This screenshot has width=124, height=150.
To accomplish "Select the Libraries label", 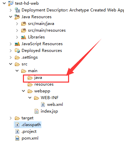I will pos(36,37).
